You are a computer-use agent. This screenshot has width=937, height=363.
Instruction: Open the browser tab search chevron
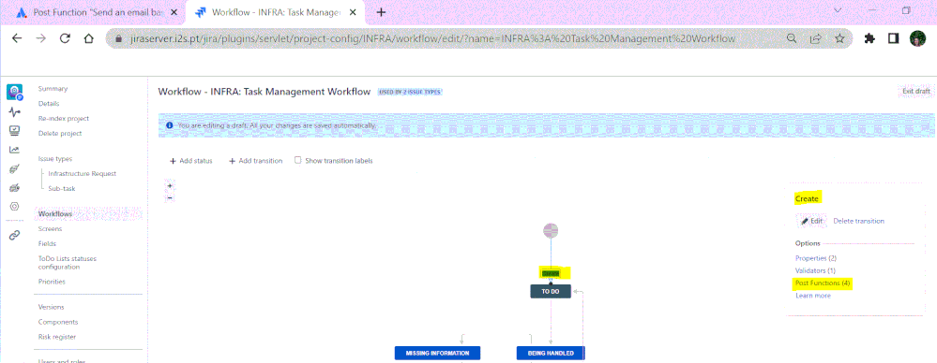pos(837,10)
